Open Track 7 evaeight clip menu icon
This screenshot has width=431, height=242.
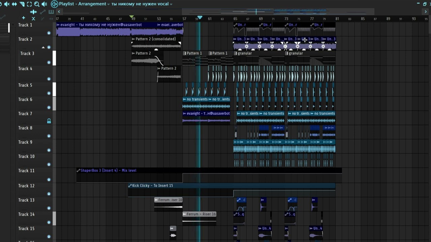point(185,114)
